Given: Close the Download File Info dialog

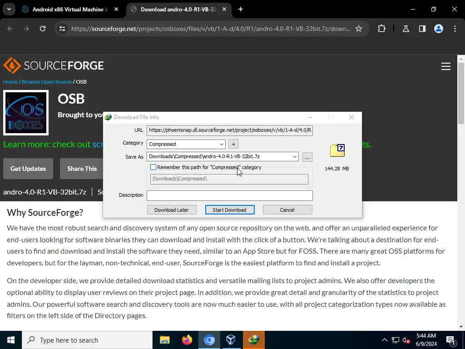Looking at the screenshot, I should [x=351, y=117].
